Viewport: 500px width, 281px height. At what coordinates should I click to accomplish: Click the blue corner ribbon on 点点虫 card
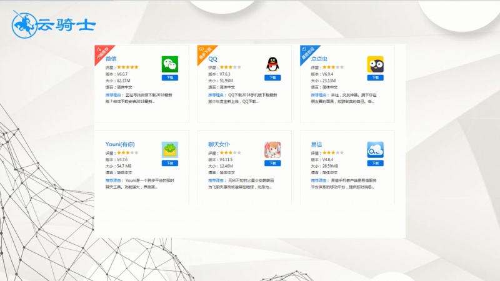[x=307, y=53]
